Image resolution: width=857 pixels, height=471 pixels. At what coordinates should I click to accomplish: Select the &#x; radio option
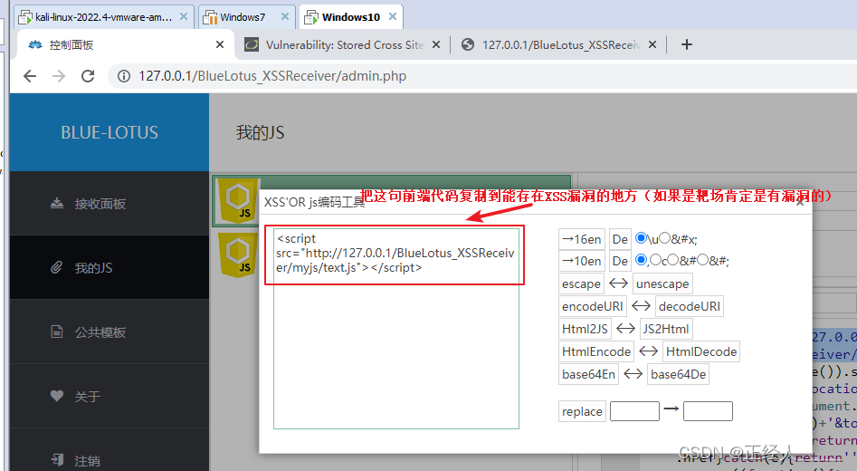click(x=664, y=238)
